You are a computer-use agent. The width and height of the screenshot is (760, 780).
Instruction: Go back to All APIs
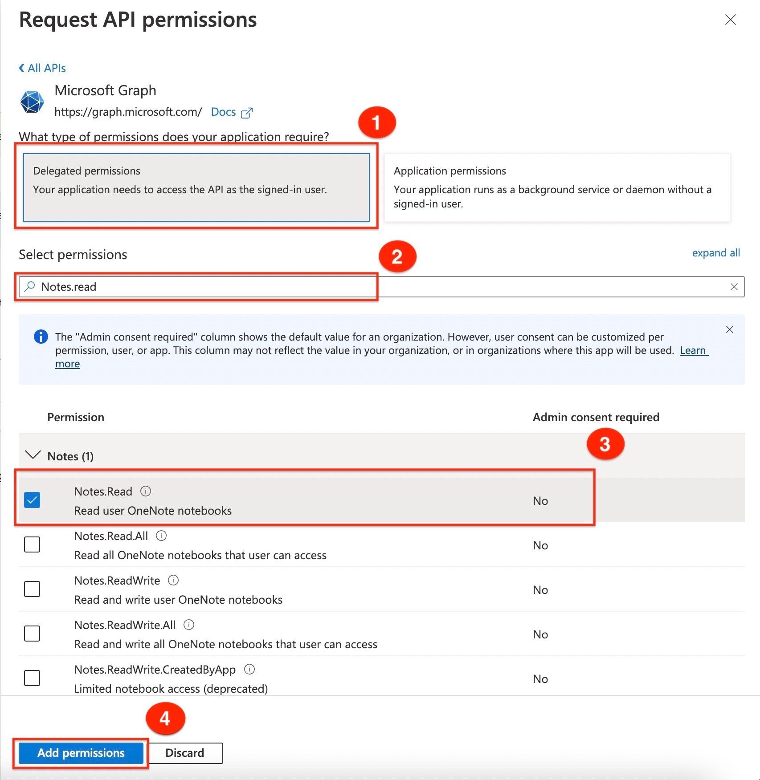coord(42,68)
